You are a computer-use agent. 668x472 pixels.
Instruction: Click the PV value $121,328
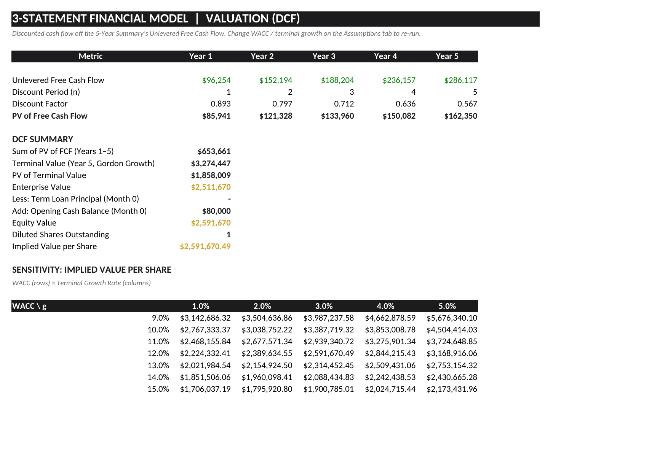click(x=276, y=116)
